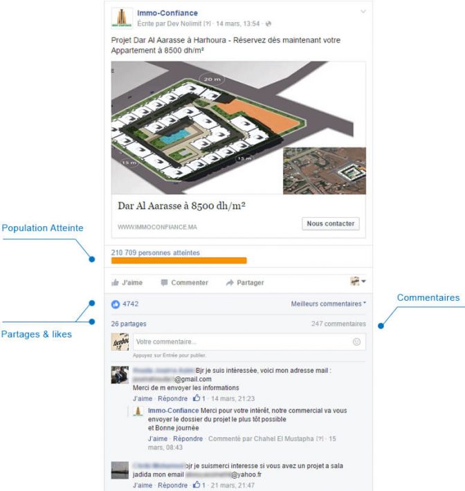The image size is (465, 491).
Task: Click the blue like reaction icon beside 4742
Action: (x=116, y=304)
